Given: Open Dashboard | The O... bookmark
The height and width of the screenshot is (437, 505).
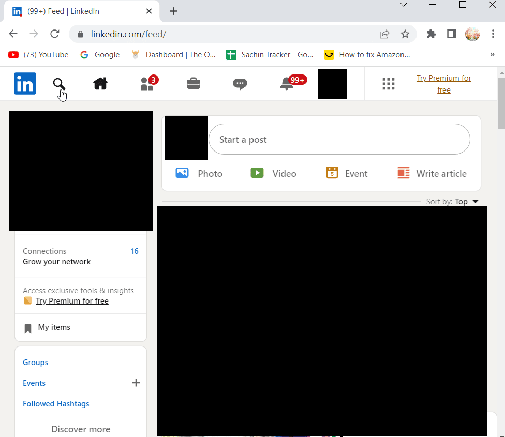Looking at the screenshot, I should pos(173,55).
